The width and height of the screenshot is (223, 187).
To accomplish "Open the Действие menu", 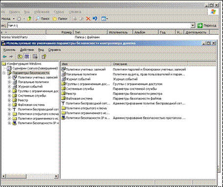I will [x=27, y=50].
